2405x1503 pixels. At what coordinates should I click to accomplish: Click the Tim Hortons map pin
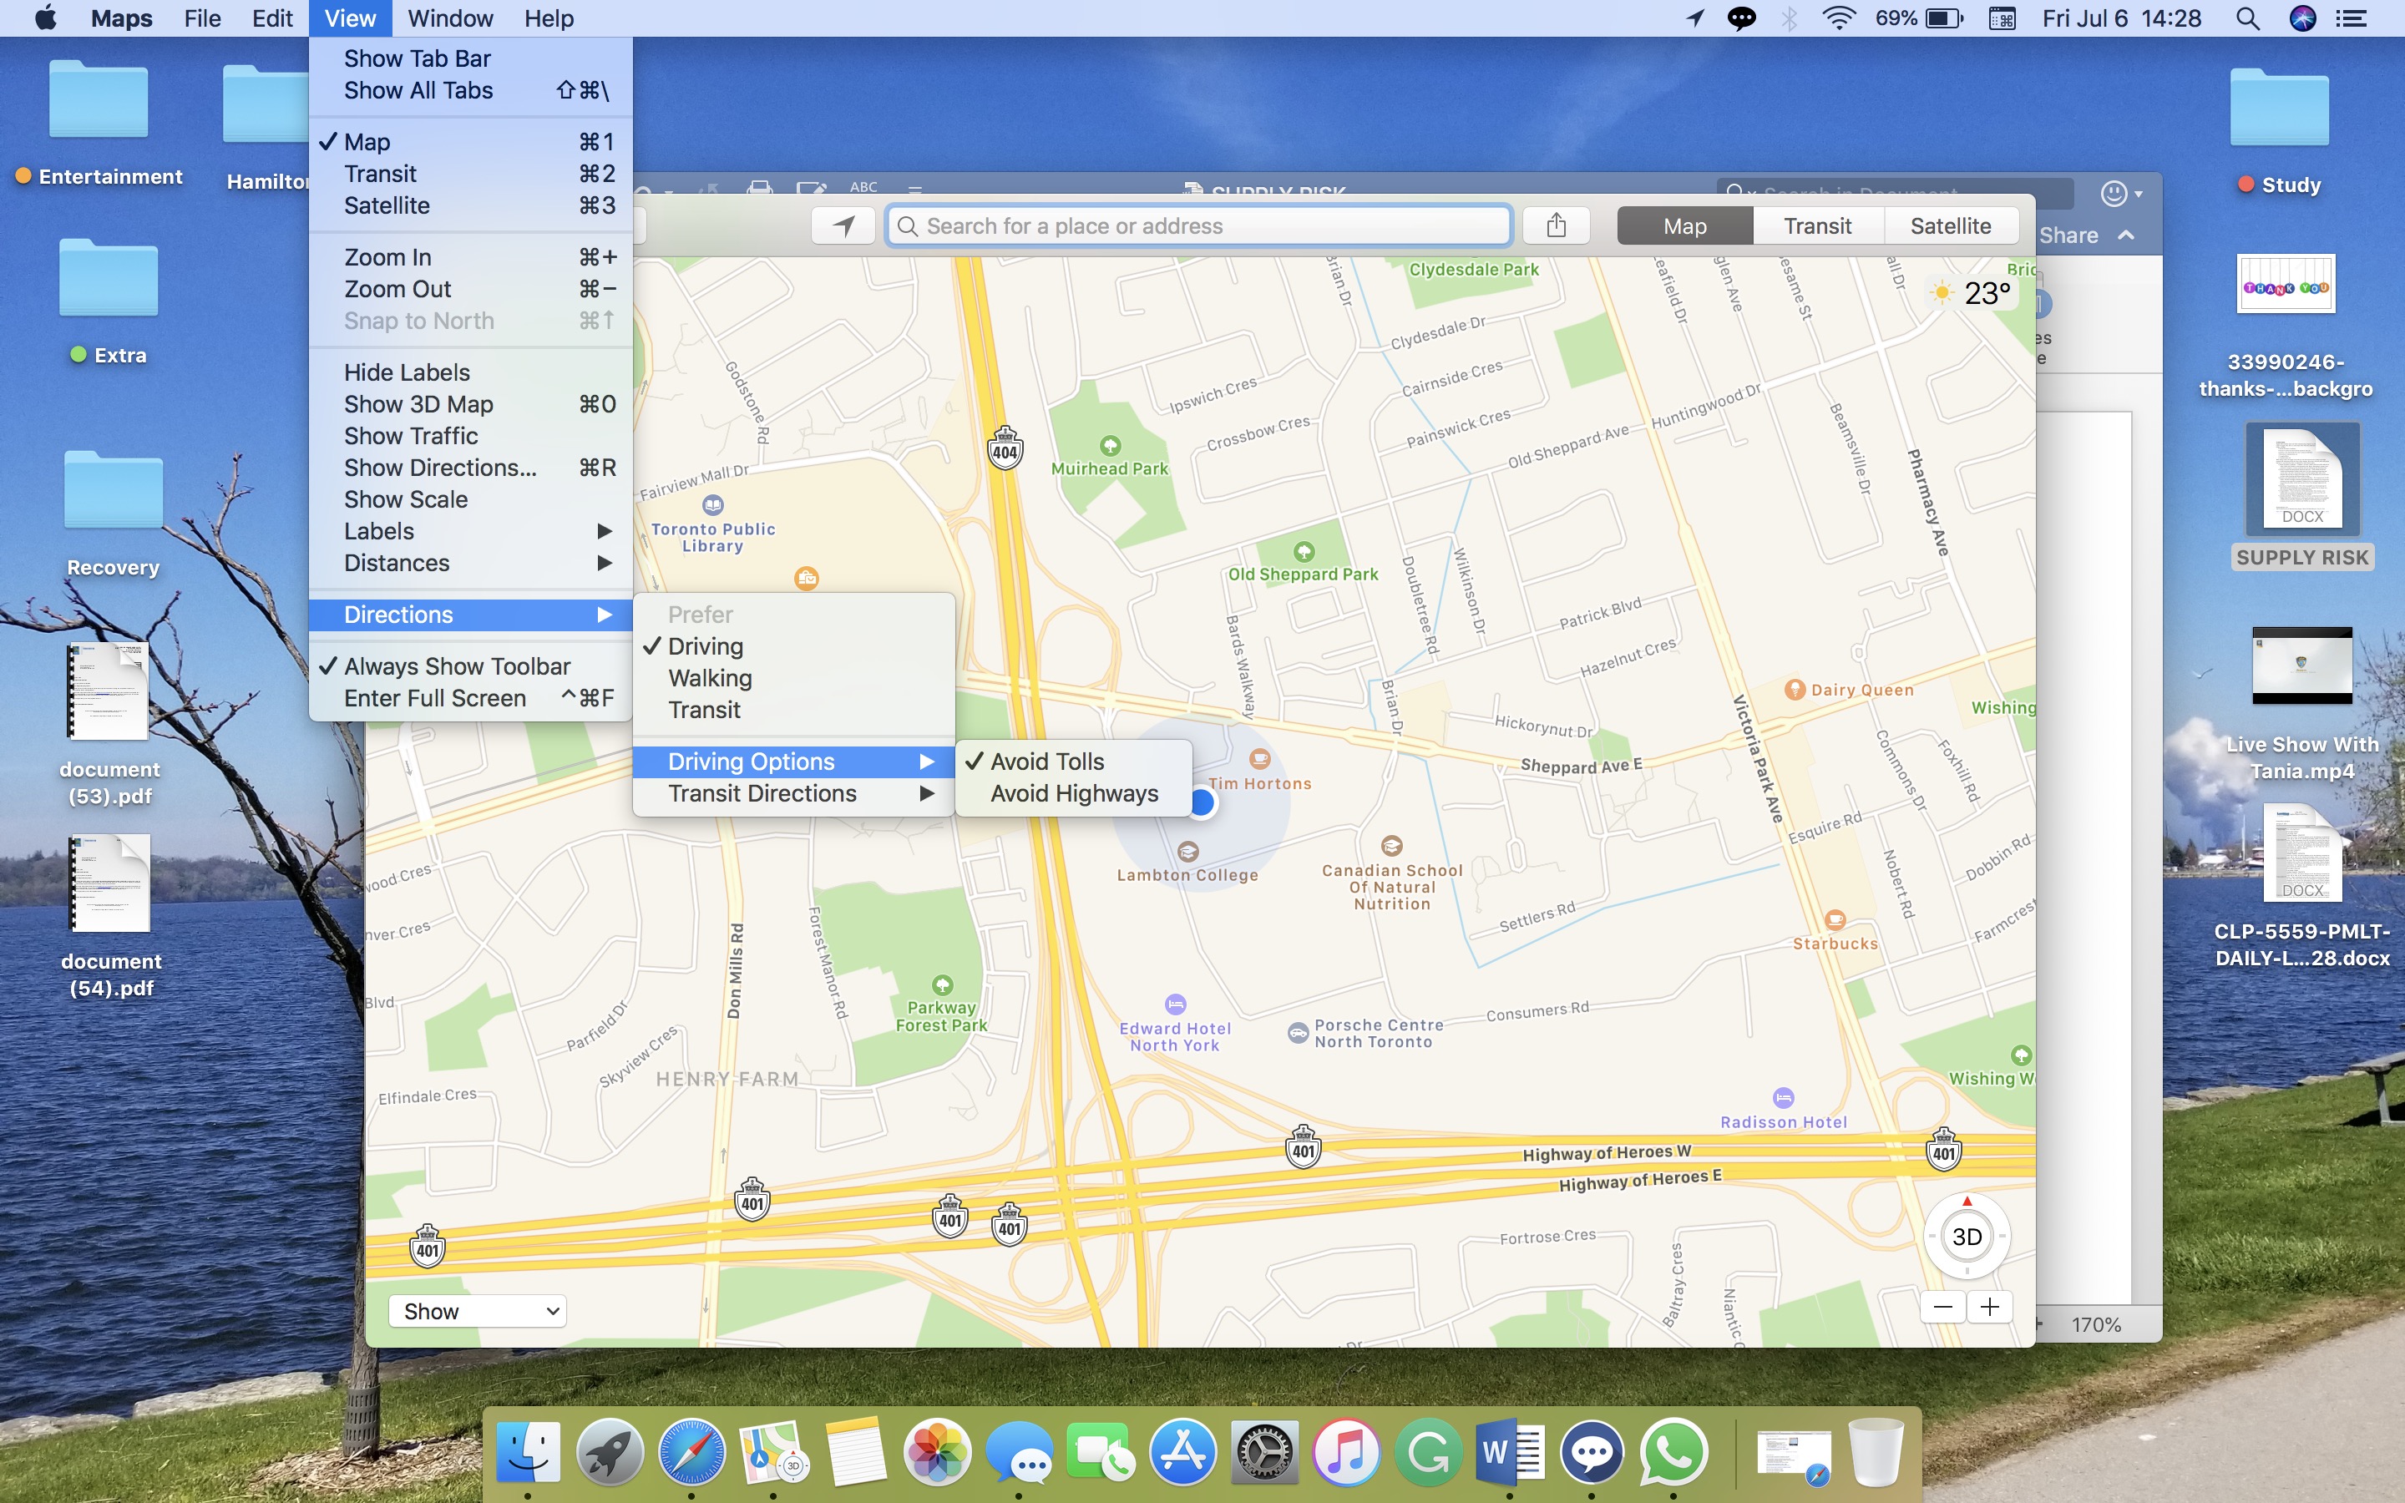[1259, 760]
